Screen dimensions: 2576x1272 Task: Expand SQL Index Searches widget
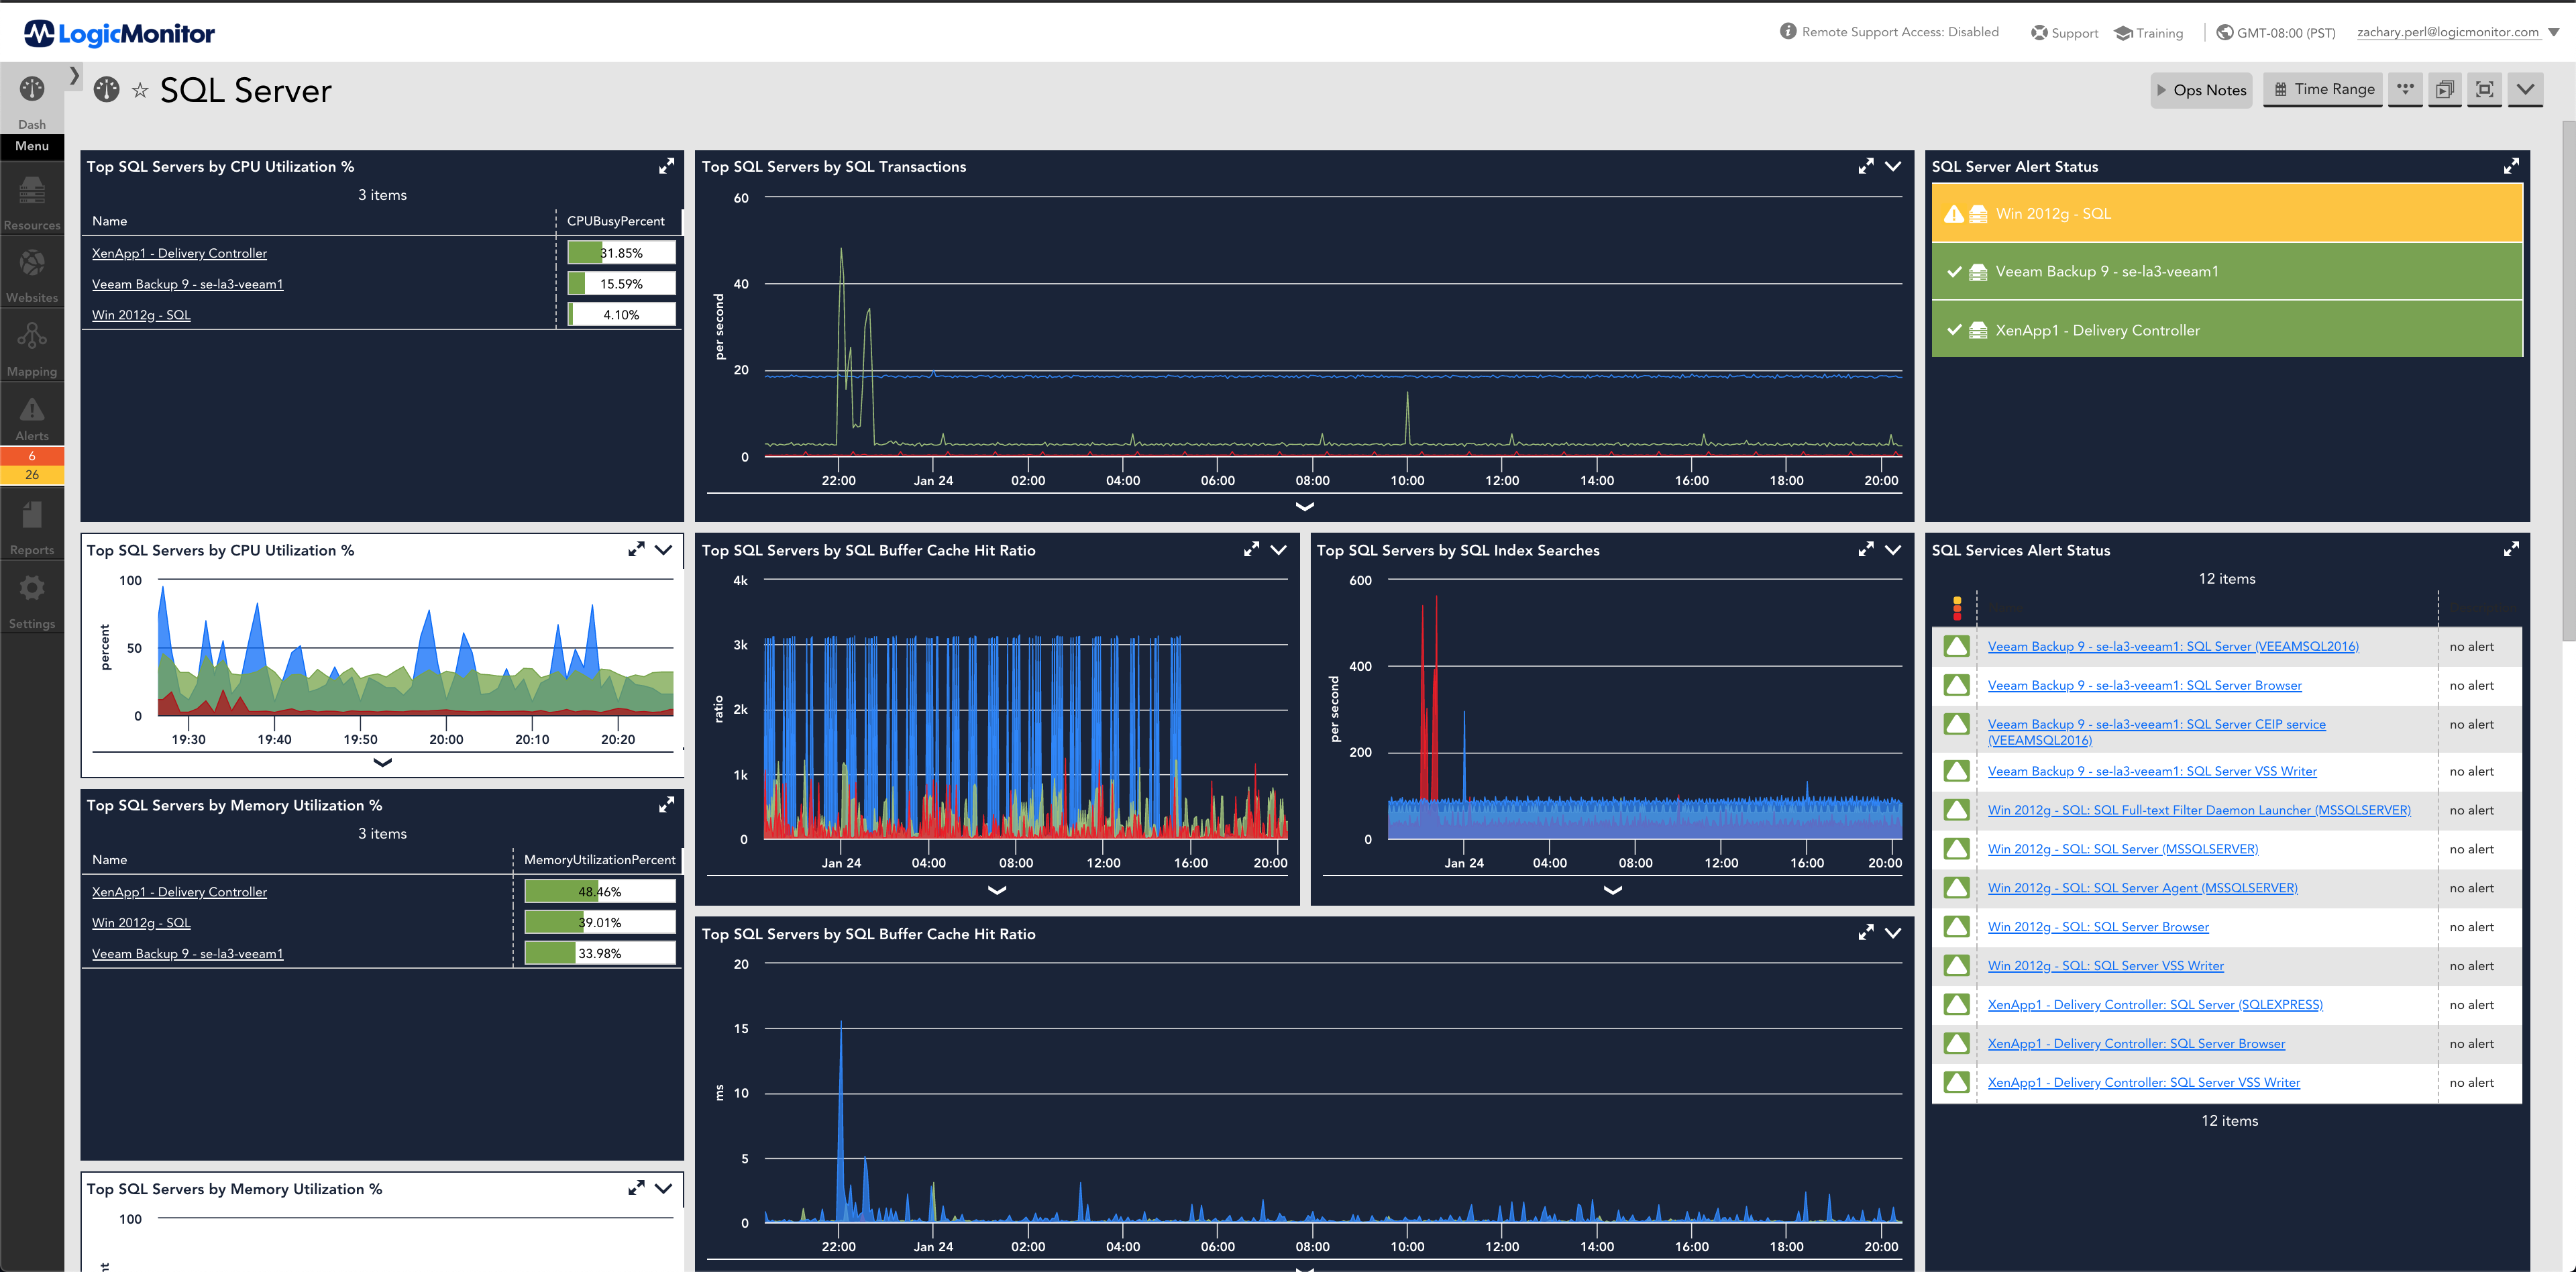pos(1865,549)
